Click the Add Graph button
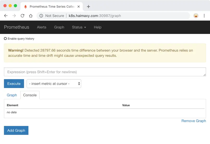Screen dimensions: 210x144 (x=16, y=130)
